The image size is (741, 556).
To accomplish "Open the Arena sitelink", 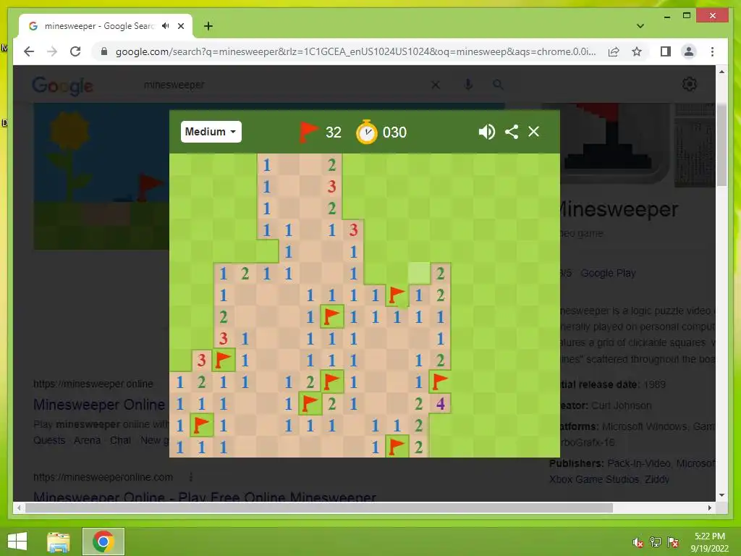I will tap(87, 440).
